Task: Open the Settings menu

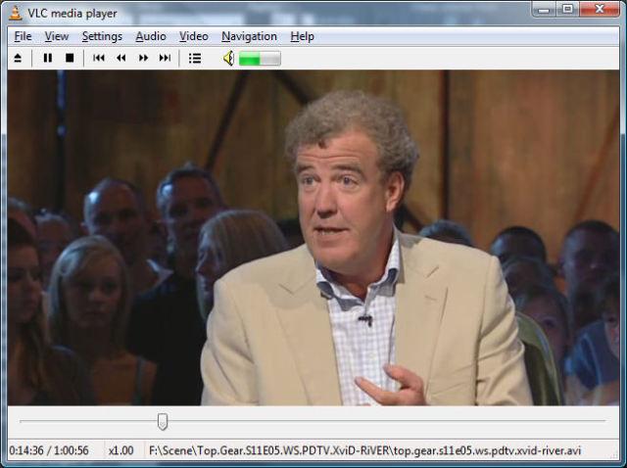Action: pos(102,36)
